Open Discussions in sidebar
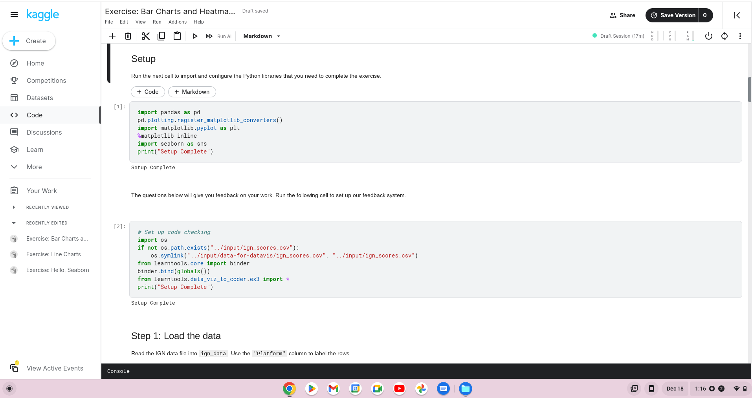Image resolution: width=752 pixels, height=398 pixels. (x=50, y=132)
